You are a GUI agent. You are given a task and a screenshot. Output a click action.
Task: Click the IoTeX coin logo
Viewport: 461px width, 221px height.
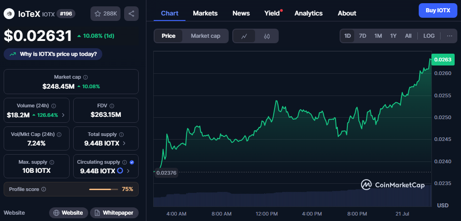(x=9, y=14)
